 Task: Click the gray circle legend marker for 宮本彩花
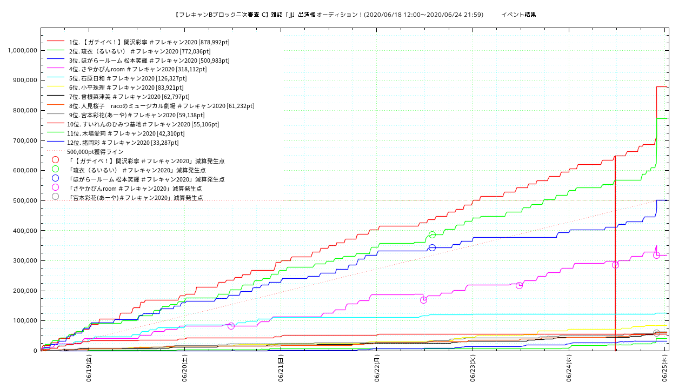click(x=55, y=197)
